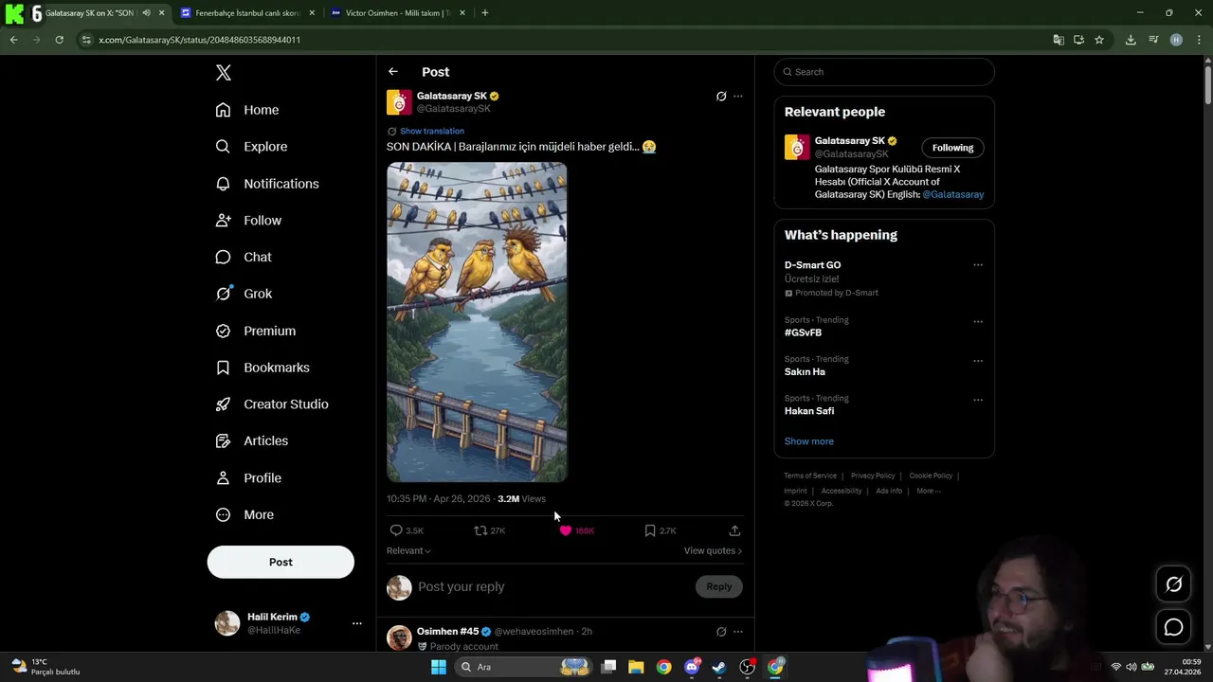Click the Following button for Galatasaray SK

click(952, 148)
